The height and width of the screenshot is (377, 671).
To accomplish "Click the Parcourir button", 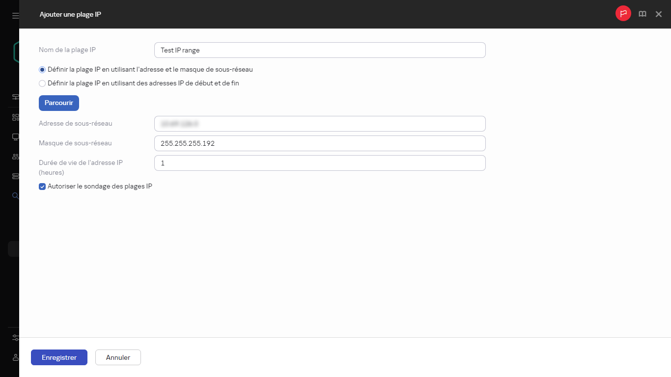I will (59, 103).
